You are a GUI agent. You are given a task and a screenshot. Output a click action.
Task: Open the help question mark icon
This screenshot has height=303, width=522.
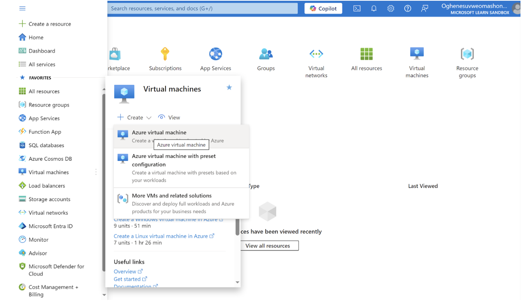(x=408, y=8)
